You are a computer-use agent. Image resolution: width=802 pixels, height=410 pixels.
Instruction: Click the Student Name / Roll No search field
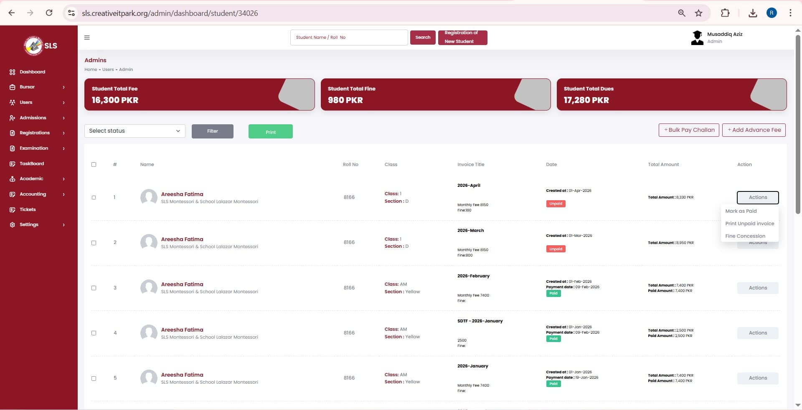[349, 38]
